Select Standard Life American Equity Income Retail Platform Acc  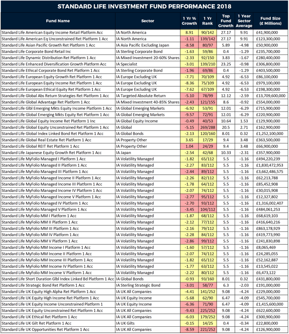pos(52,33)
